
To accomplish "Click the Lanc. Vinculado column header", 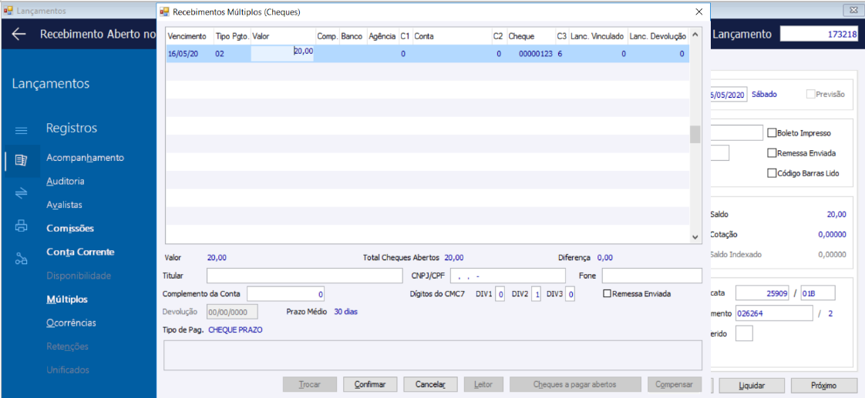I will tap(598, 36).
